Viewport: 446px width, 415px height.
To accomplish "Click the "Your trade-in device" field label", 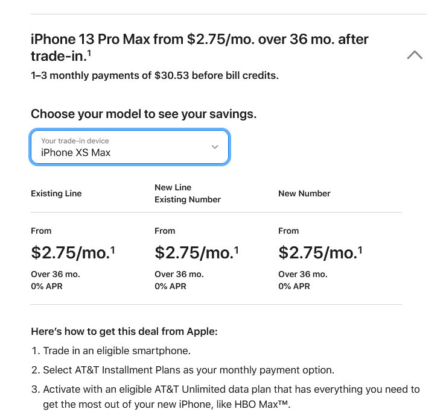I will [x=75, y=141].
